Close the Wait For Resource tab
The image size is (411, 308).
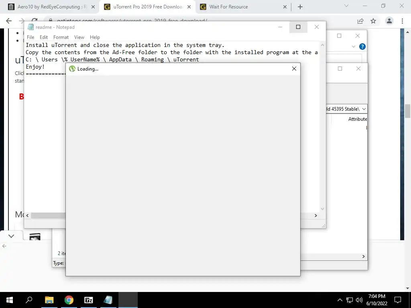pyautogui.click(x=285, y=7)
